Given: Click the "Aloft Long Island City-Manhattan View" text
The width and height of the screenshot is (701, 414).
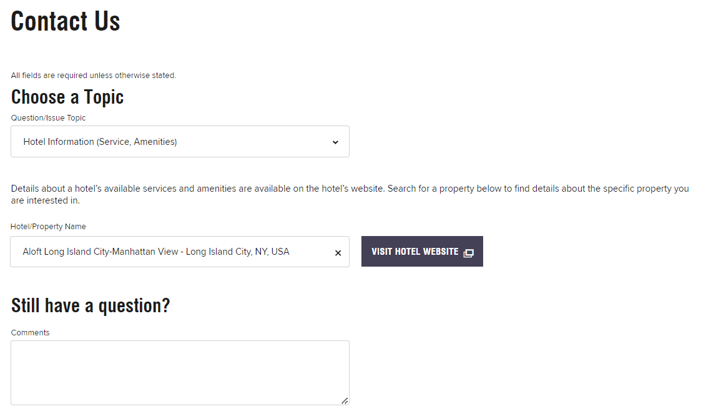Looking at the screenshot, I should (100, 252).
